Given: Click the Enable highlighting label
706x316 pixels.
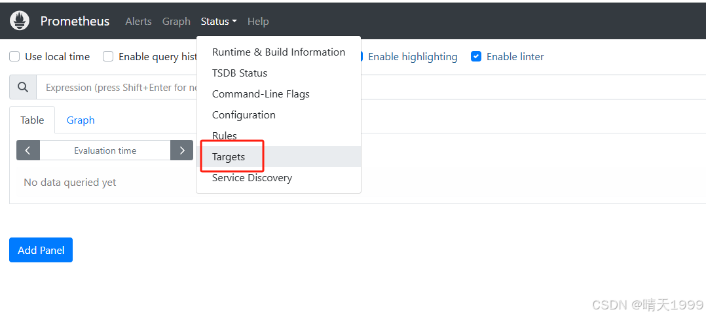Looking at the screenshot, I should click(413, 57).
